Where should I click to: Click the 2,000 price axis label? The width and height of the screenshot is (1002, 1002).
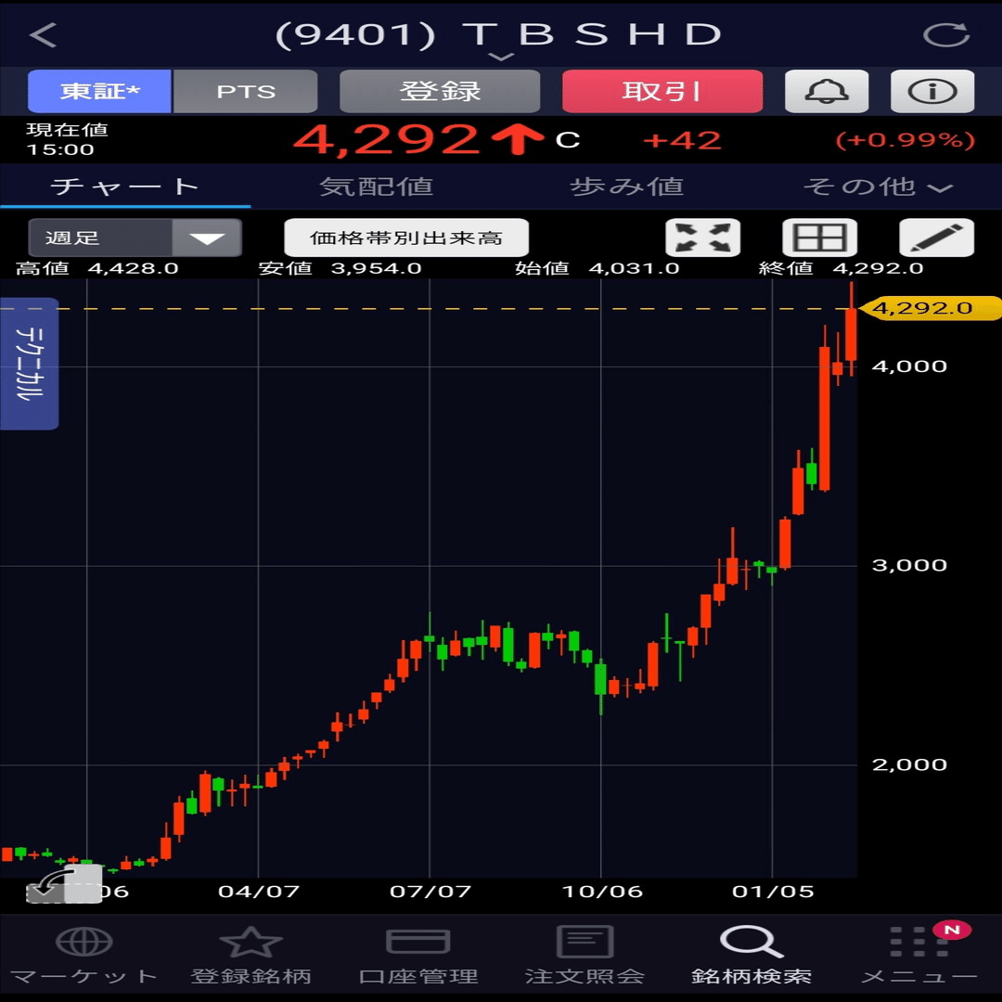[909, 764]
